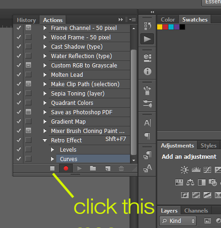Add an Invert adjustment
The image size is (221, 228).
click(185, 195)
